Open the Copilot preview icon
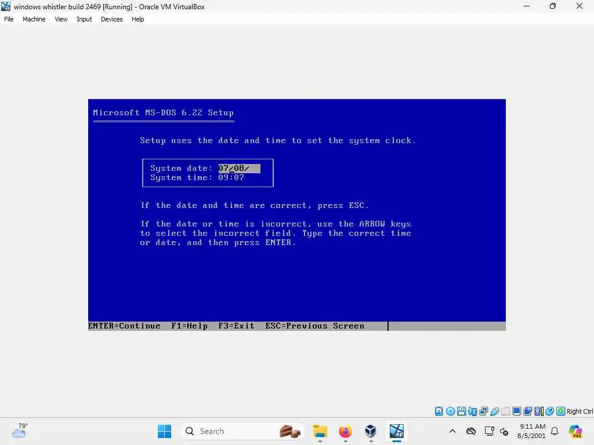594x445 pixels. 575,431
